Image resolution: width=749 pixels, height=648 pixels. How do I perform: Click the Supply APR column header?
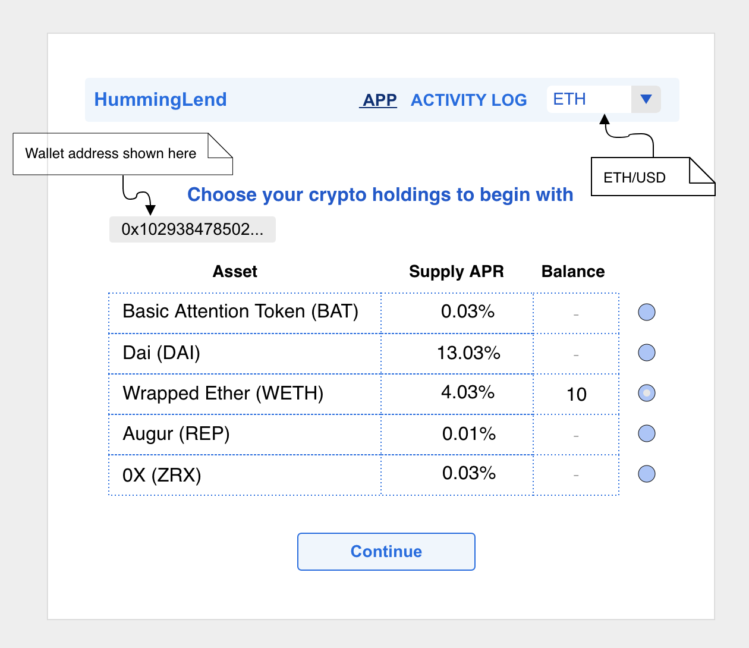click(456, 272)
